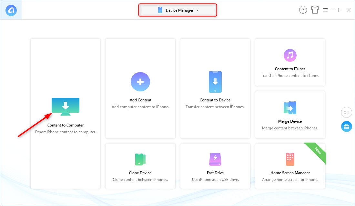The width and height of the screenshot is (355, 206).
Task: Select the Add Content feature
Action: pyautogui.click(x=140, y=82)
